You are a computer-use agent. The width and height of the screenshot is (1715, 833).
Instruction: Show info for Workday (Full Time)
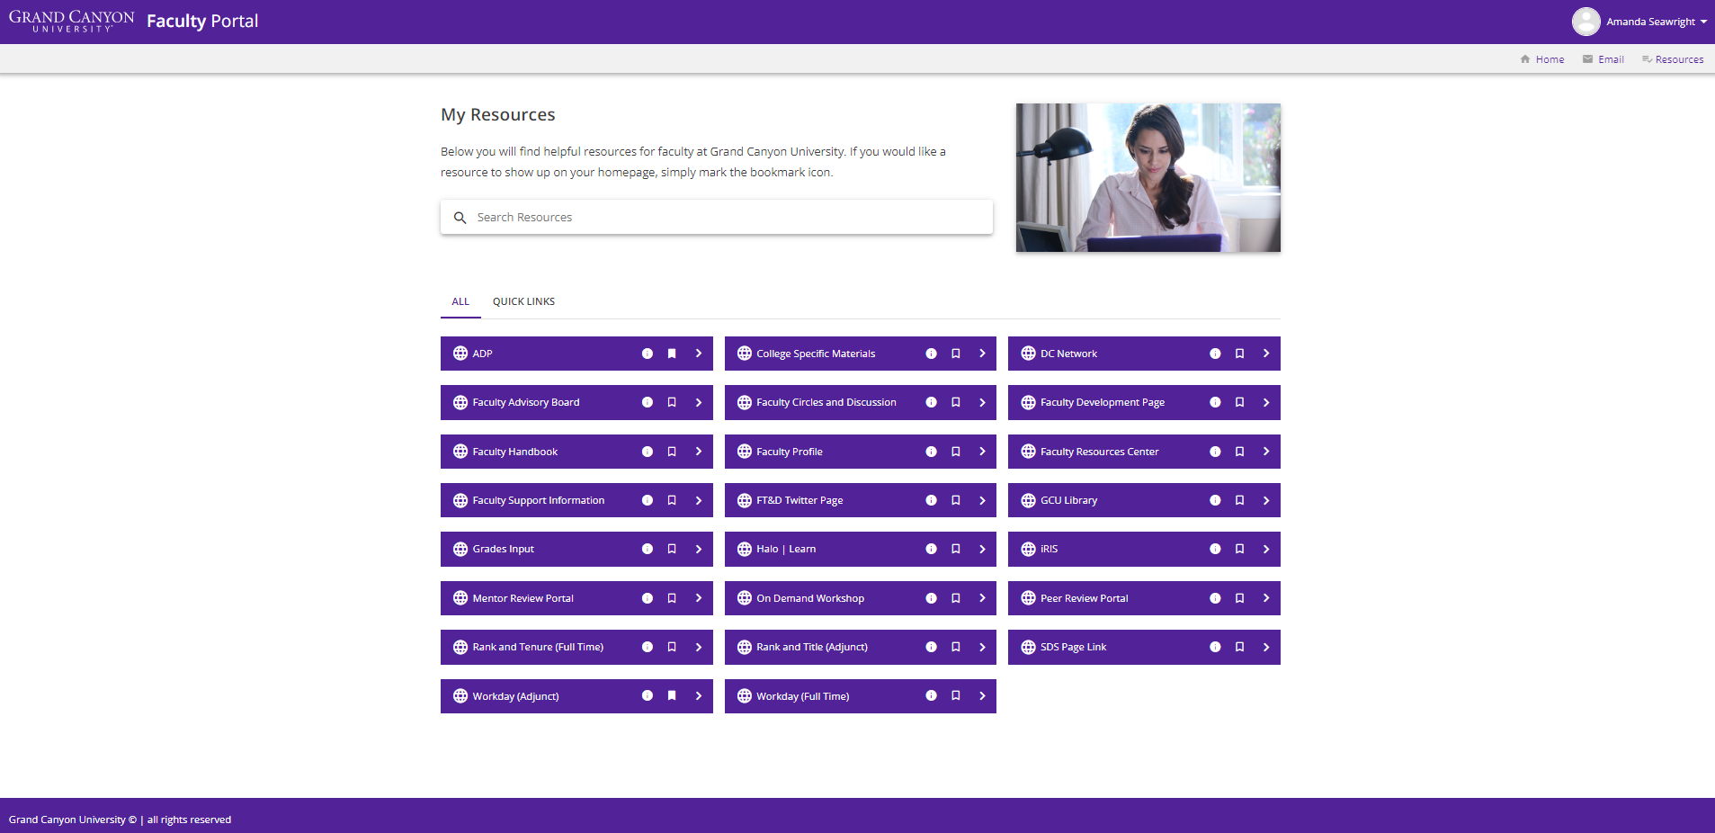pos(932,696)
